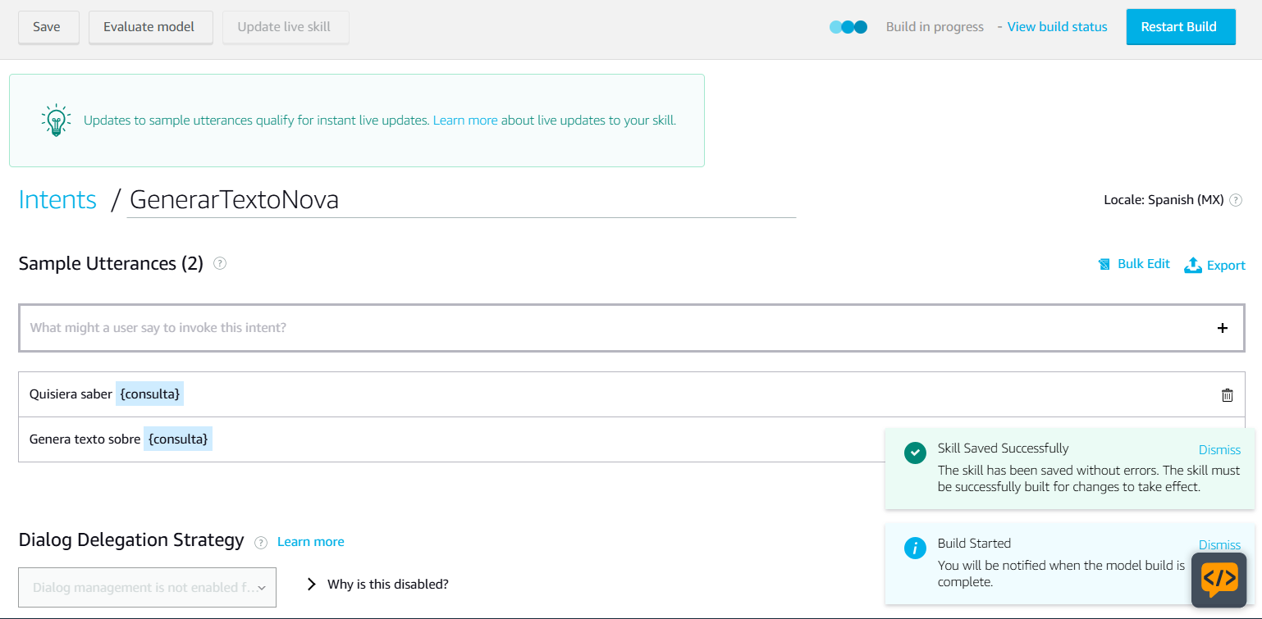Dismiss the Skill Saved Successfully notification

coord(1219,449)
